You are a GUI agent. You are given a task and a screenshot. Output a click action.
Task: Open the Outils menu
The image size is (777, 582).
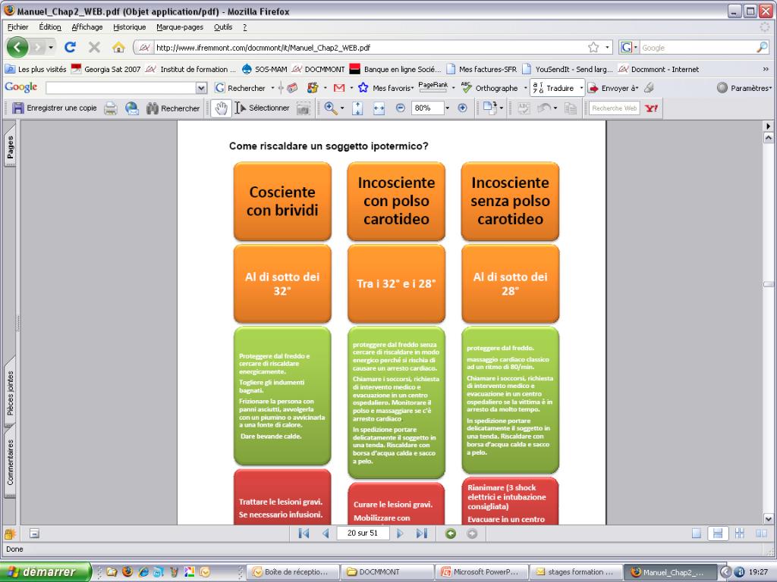click(x=223, y=27)
